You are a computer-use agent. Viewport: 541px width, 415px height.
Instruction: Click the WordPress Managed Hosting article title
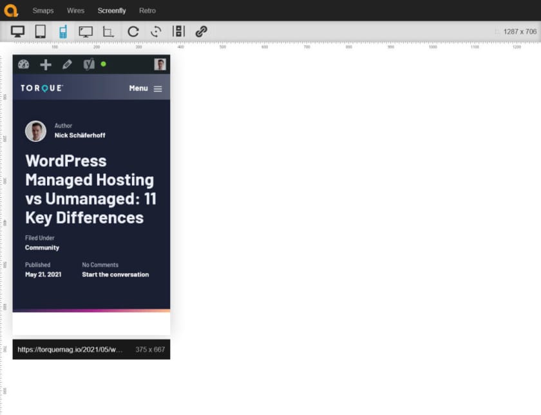click(91, 189)
